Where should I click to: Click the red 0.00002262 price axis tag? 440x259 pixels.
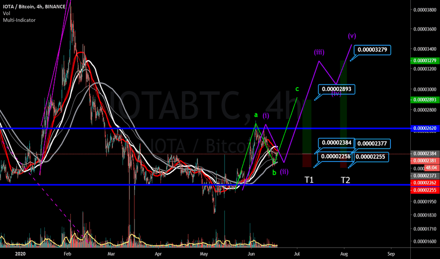pyautogui.click(x=425, y=183)
